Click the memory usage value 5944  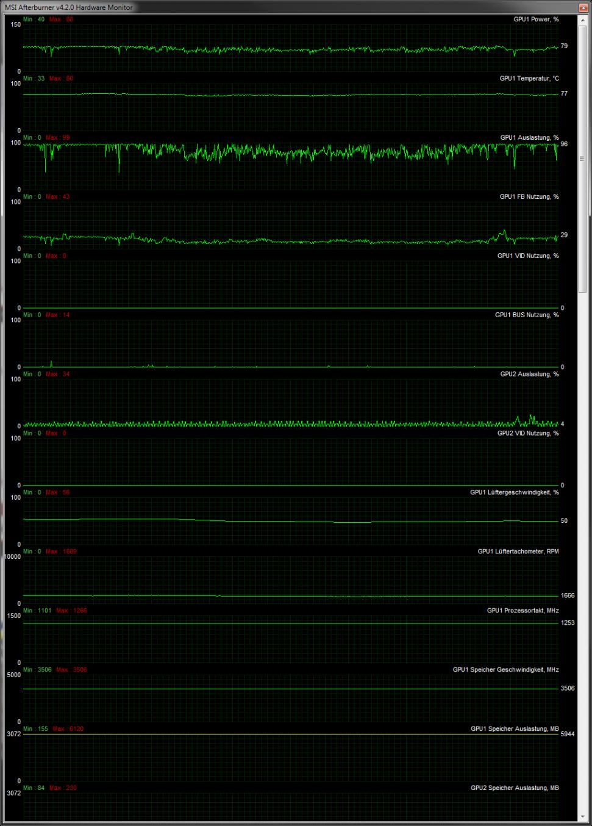click(x=568, y=734)
